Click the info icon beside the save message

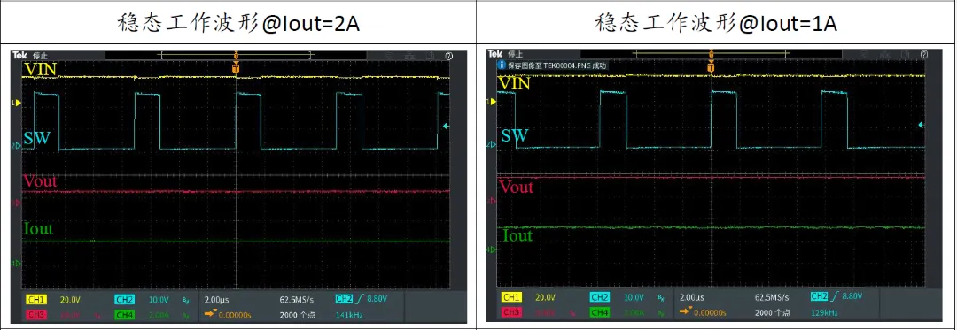point(502,65)
